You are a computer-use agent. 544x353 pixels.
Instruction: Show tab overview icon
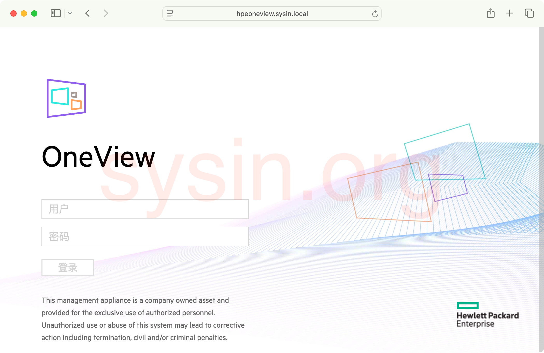point(529,13)
